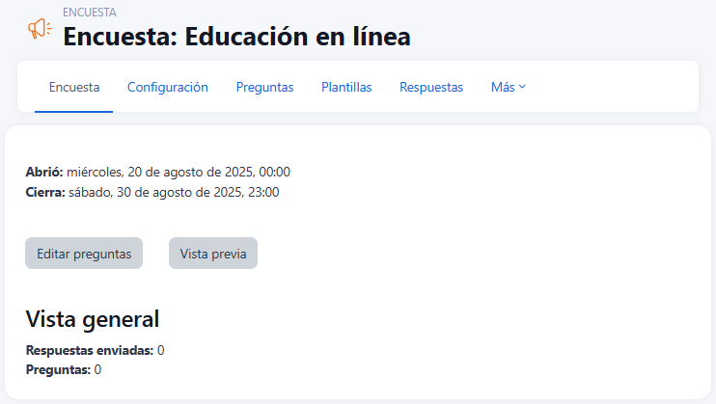
Task: Click the chevron arrow beside Más
Action: coord(523,87)
